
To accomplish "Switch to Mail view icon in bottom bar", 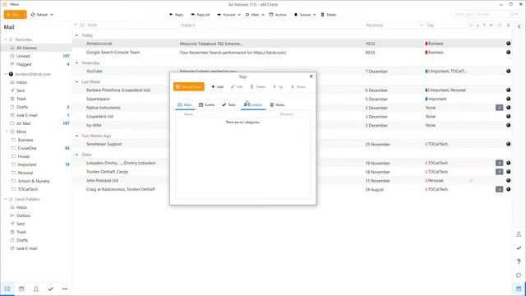I will (x=7, y=289).
